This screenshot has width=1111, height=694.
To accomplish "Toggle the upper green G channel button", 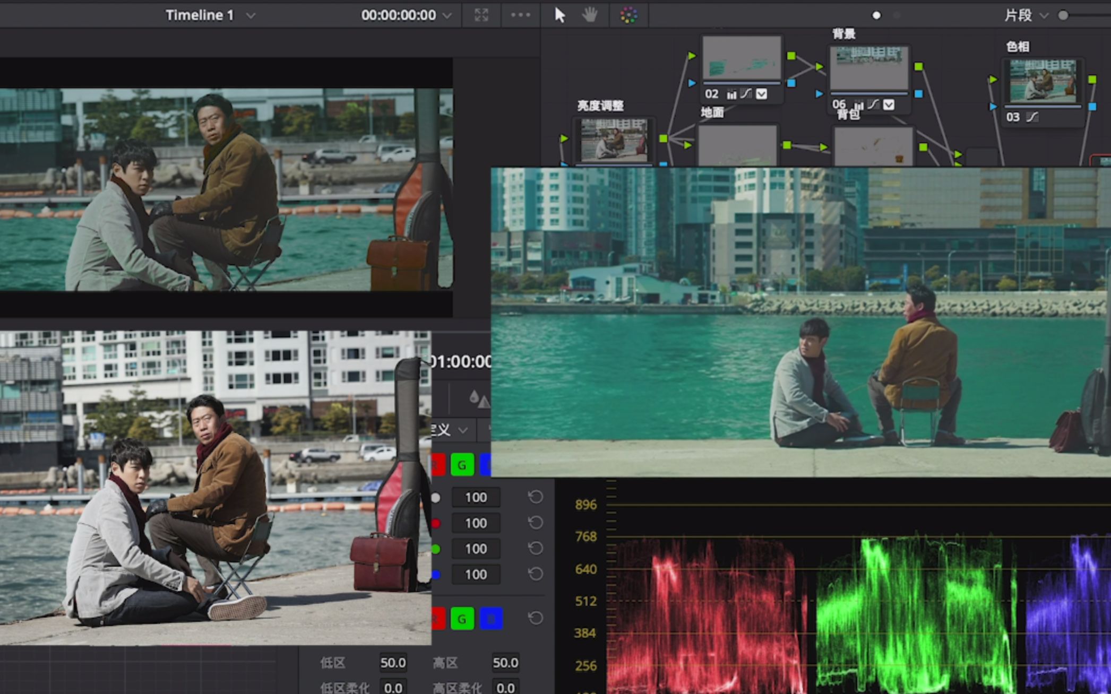I will (462, 465).
